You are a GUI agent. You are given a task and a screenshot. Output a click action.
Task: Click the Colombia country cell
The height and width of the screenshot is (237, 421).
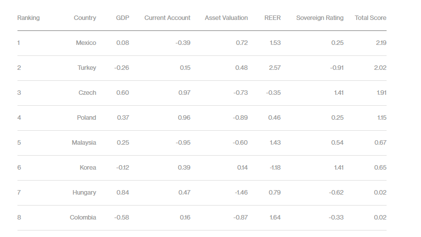click(x=83, y=218)
